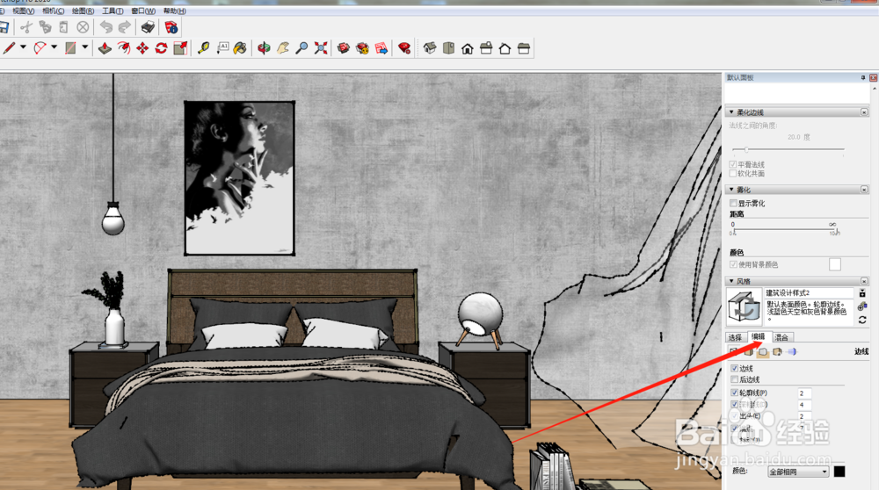879x490 pixels.
Task: Collapse the 柔化边线 panel section
Action: [731, 112]
